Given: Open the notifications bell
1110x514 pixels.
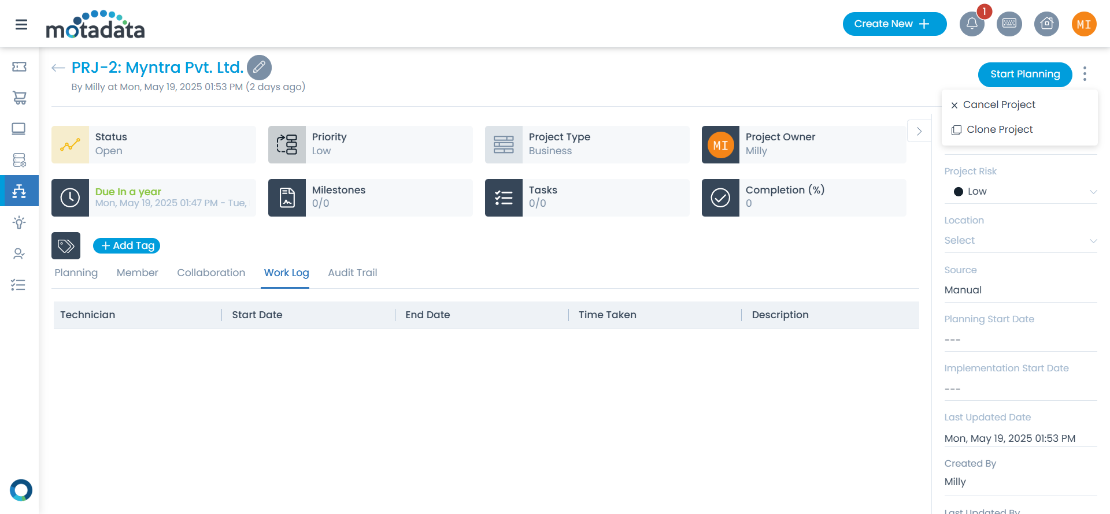Looking at the screenshot, I should 972,24.
